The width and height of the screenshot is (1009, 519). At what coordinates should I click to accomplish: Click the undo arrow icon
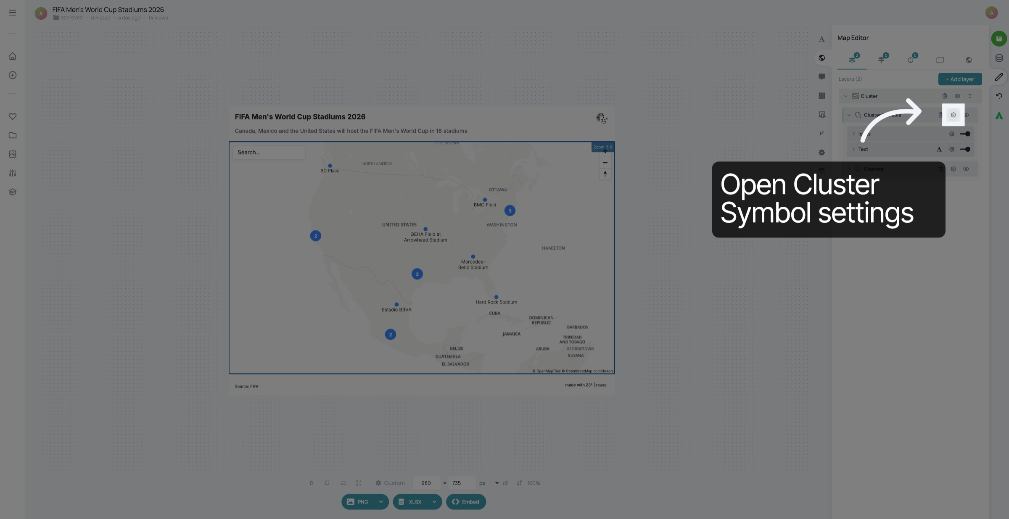(x=999, y=96)
